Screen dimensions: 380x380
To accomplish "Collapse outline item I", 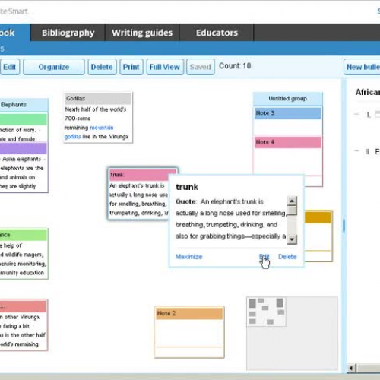I will (x=356, y=115).
